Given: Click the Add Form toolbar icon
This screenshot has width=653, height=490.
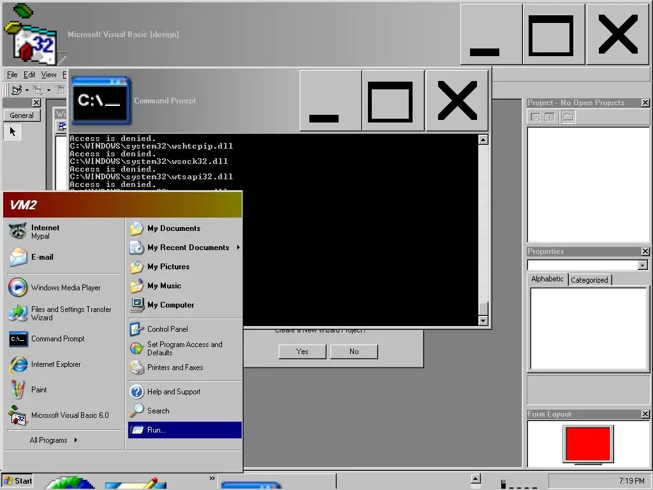Looking at the screenshot, I should coord(38,89).
